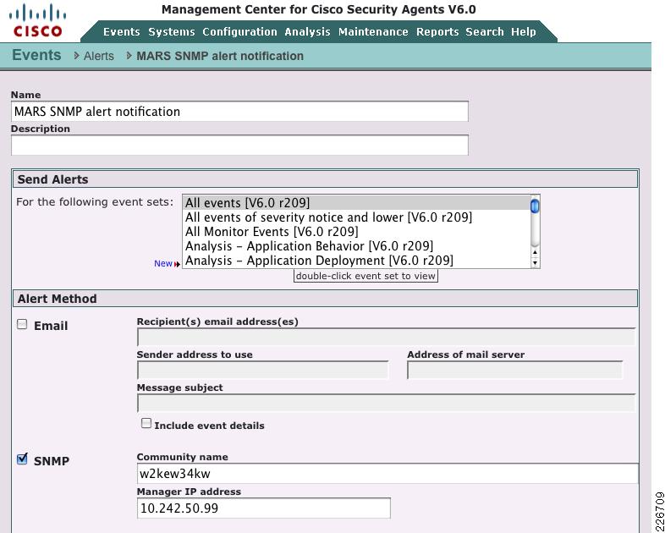Click the Community name field
This screenshot has height=533, width=665.
387,473
